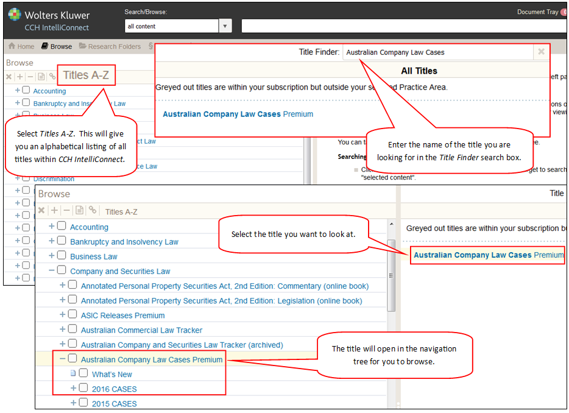Open Australian Company Law Cases Premium in the tree
The height and width of the screenshot is (413, 569).
click(x=151, y=359)
